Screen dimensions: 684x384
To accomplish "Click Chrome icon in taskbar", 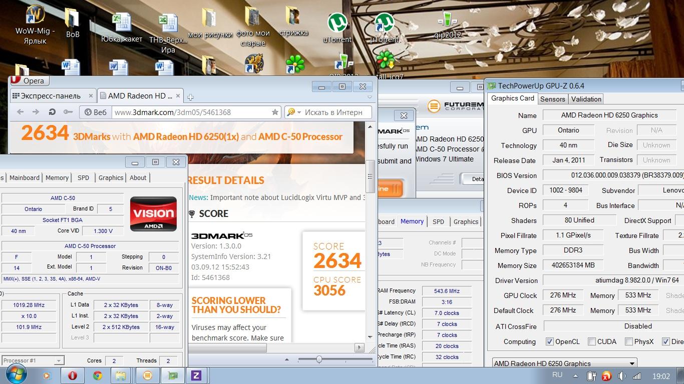I will 98,375.
